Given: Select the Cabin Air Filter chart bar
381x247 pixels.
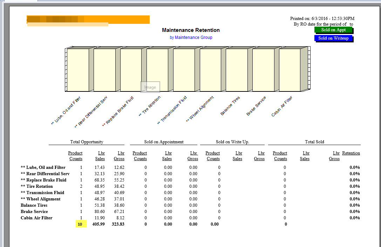Looking at the screenshot, I should pos(290,70).
